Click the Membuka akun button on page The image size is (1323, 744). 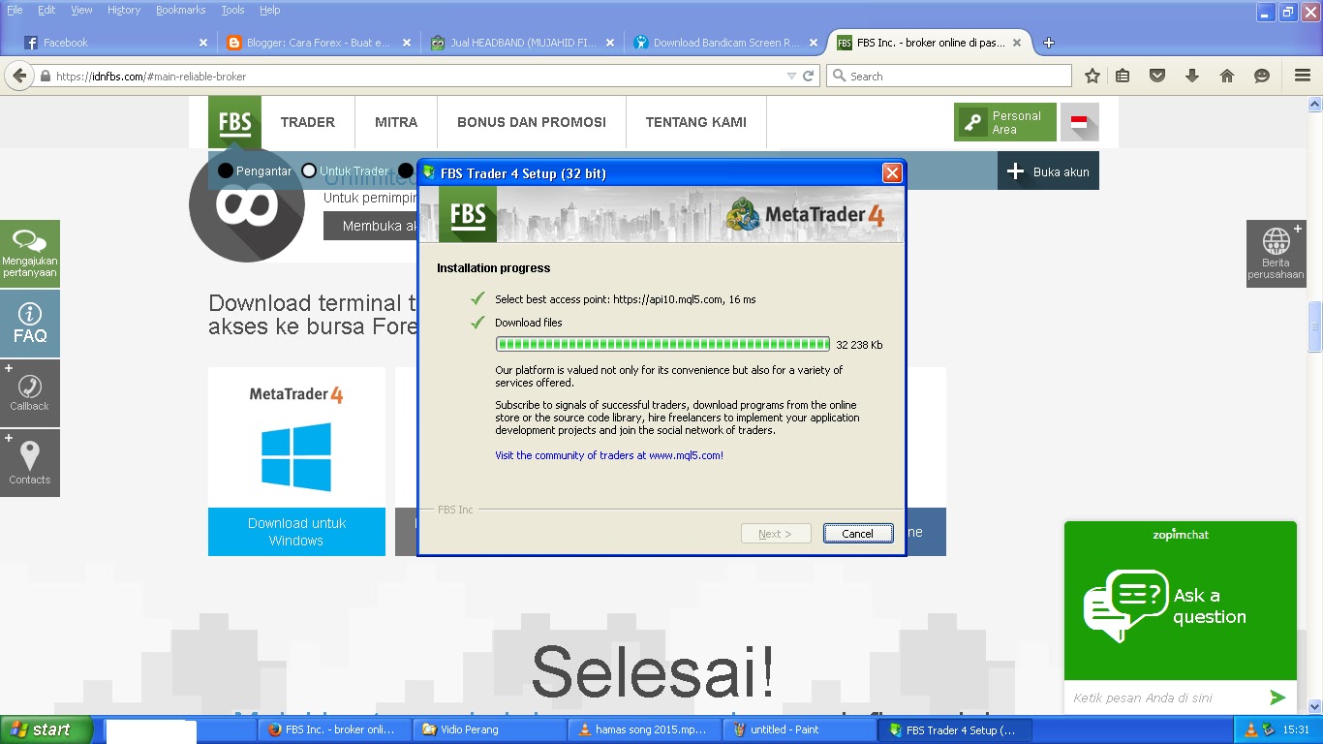tap(370, 226)
